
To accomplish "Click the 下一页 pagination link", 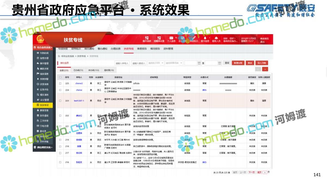I will point(252,172).
